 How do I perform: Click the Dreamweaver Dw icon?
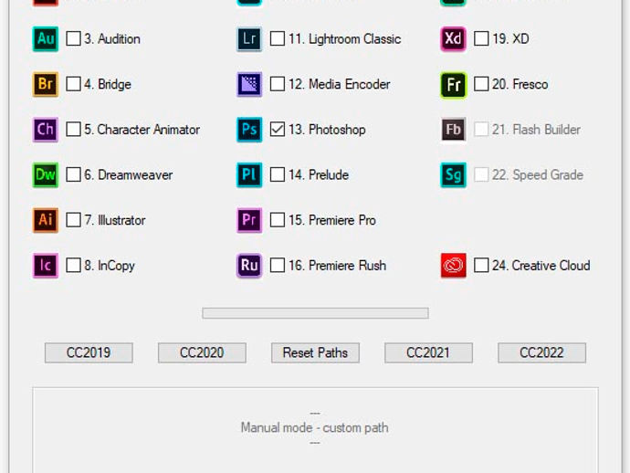coord(46,174)
